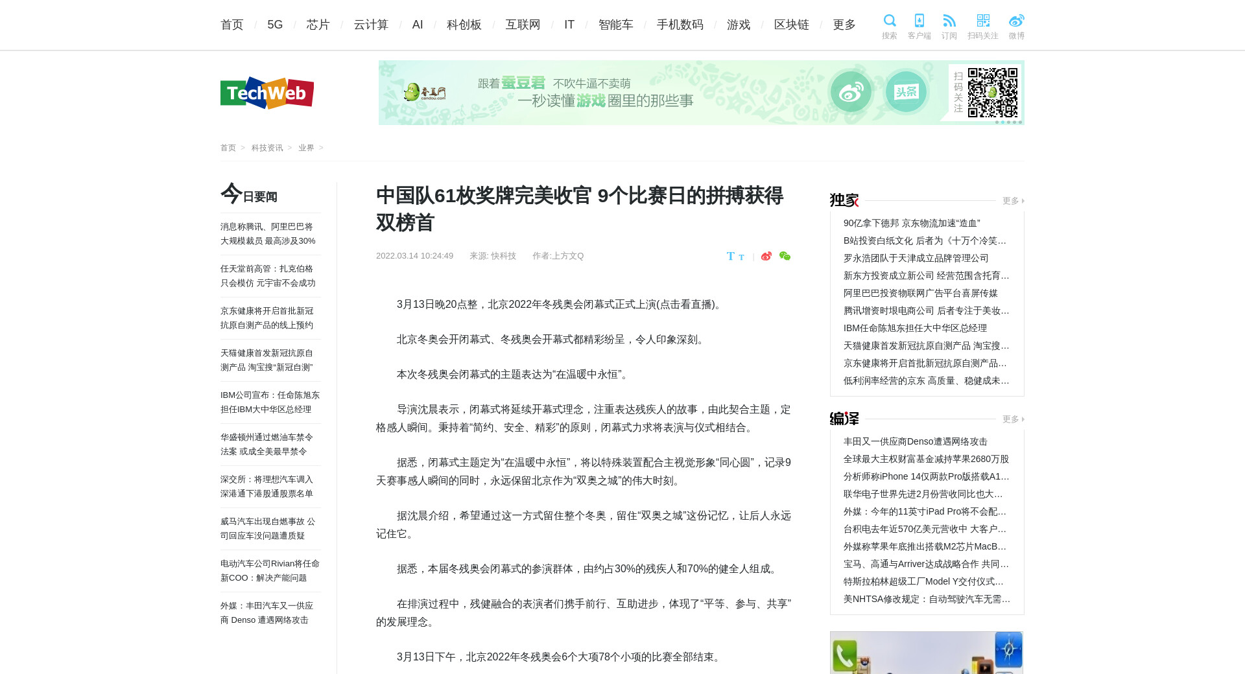Open news link about 任天堂前高管
The image size is (1245, 674).
coord(268,276)
